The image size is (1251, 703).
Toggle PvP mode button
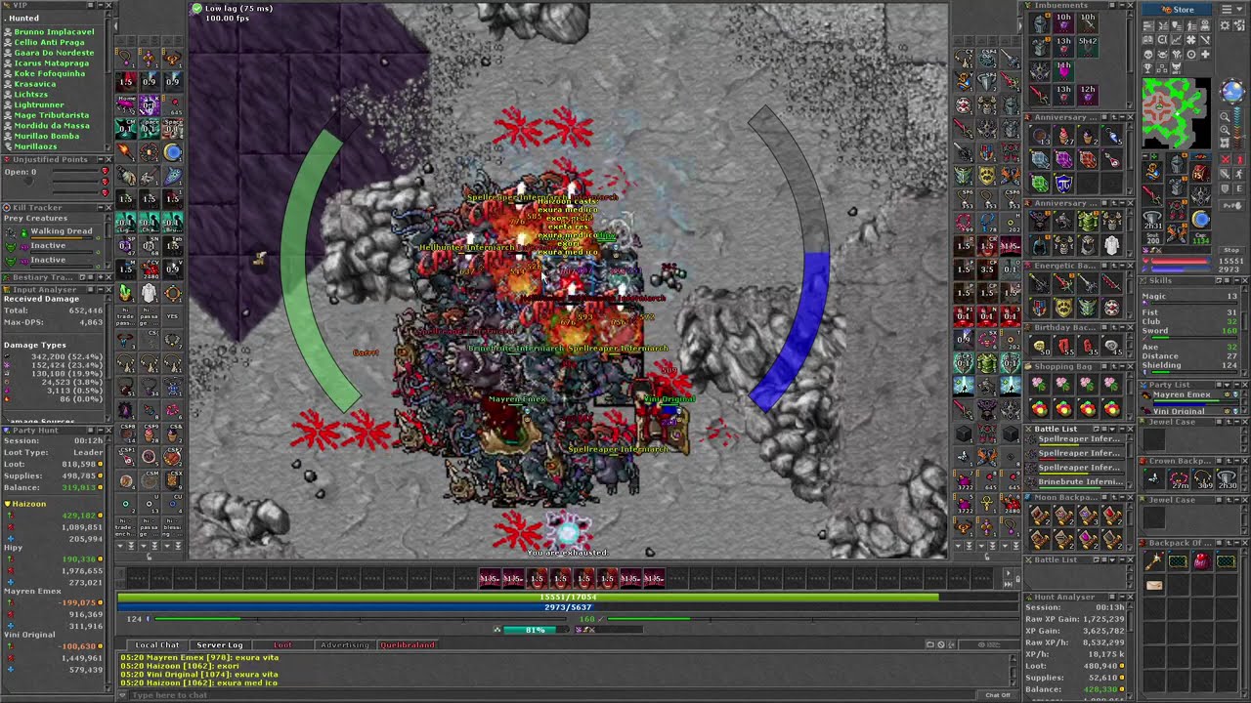tap(1232, 205)
